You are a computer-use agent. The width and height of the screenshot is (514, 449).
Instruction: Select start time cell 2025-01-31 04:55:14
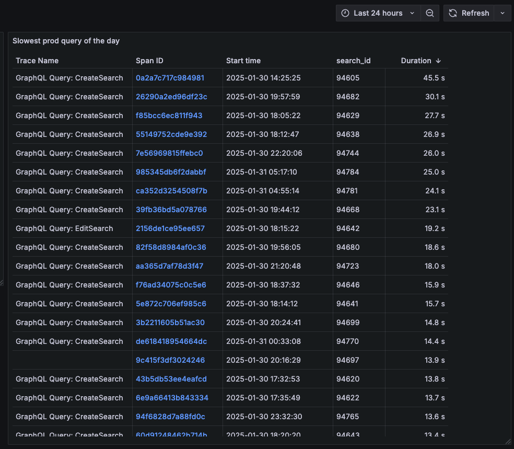263,191
